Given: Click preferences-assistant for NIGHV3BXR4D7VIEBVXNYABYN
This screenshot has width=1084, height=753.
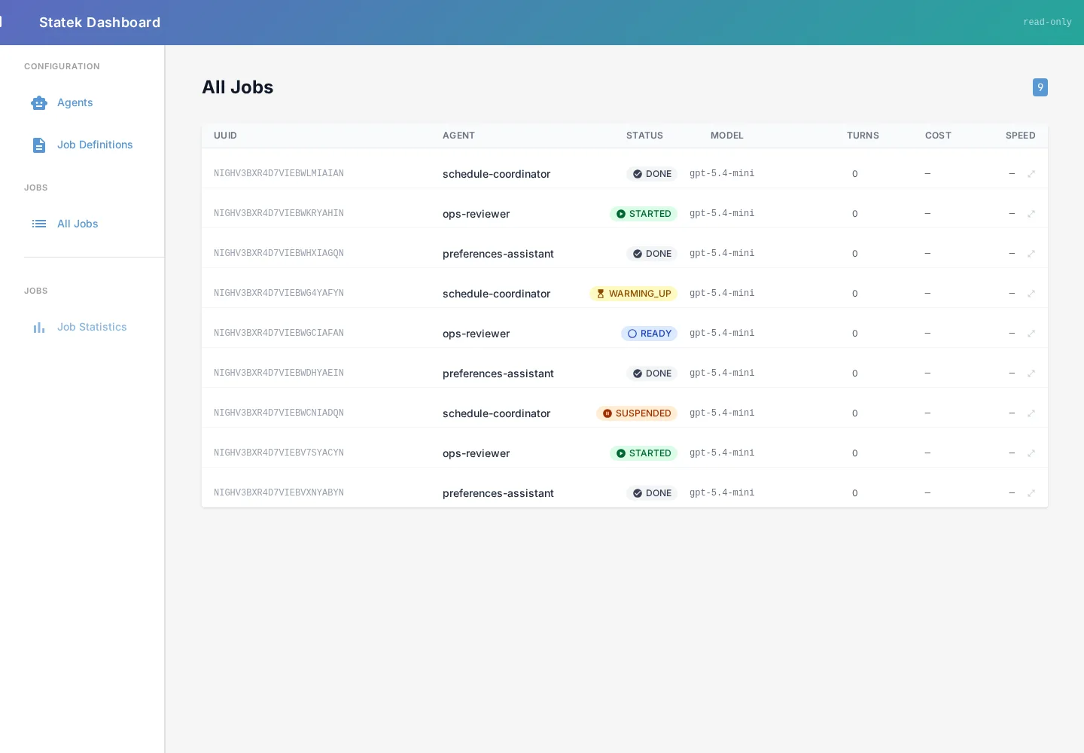Looking at the screenshot, I should (x=498, y=493).
